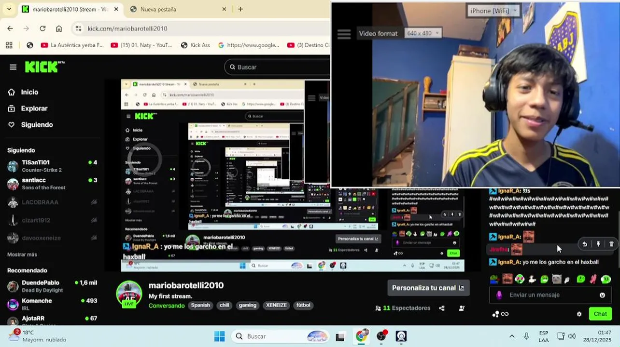Viewport: 620px width, 347px height.
Task: Open the La Auténtica yerba bookmark
Action: pyautogui.click(x=72, y=45)
